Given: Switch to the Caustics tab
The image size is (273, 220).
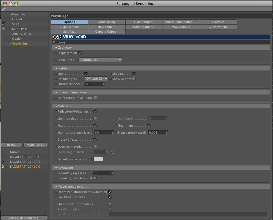Looking at the screenshot, I should [218, 22].
